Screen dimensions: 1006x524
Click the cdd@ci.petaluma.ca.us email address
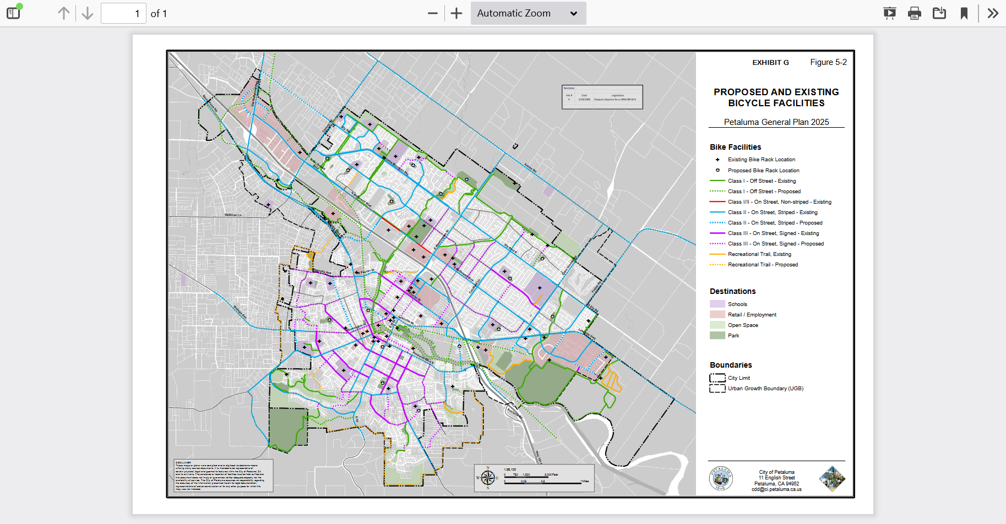click(x=776, y=489)
